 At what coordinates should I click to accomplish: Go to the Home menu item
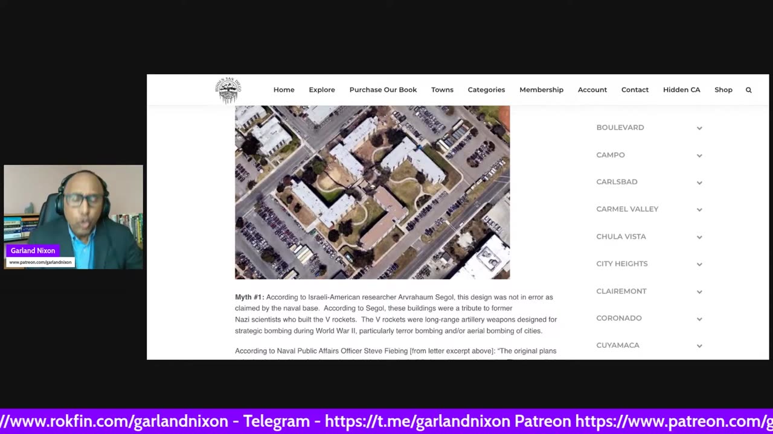point(284,90)
